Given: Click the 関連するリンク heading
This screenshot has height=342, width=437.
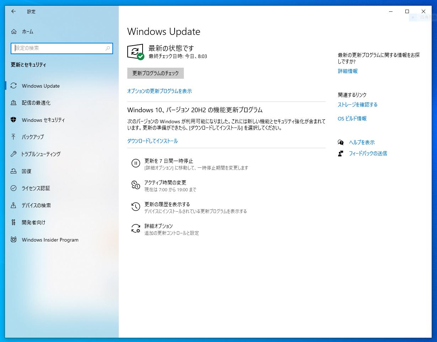Looking at the screenshot, I should pos(352,95).
